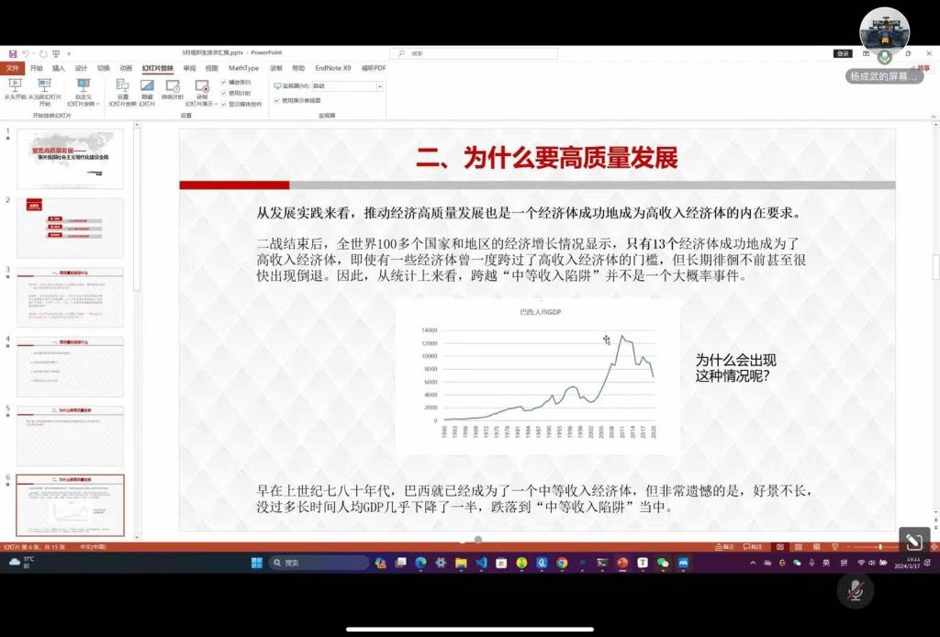Image resolution: width=940 pixels, height=637 pixels.
Task: Click the 备注 notes button in the status bar
Action: (x=725, y=546)
